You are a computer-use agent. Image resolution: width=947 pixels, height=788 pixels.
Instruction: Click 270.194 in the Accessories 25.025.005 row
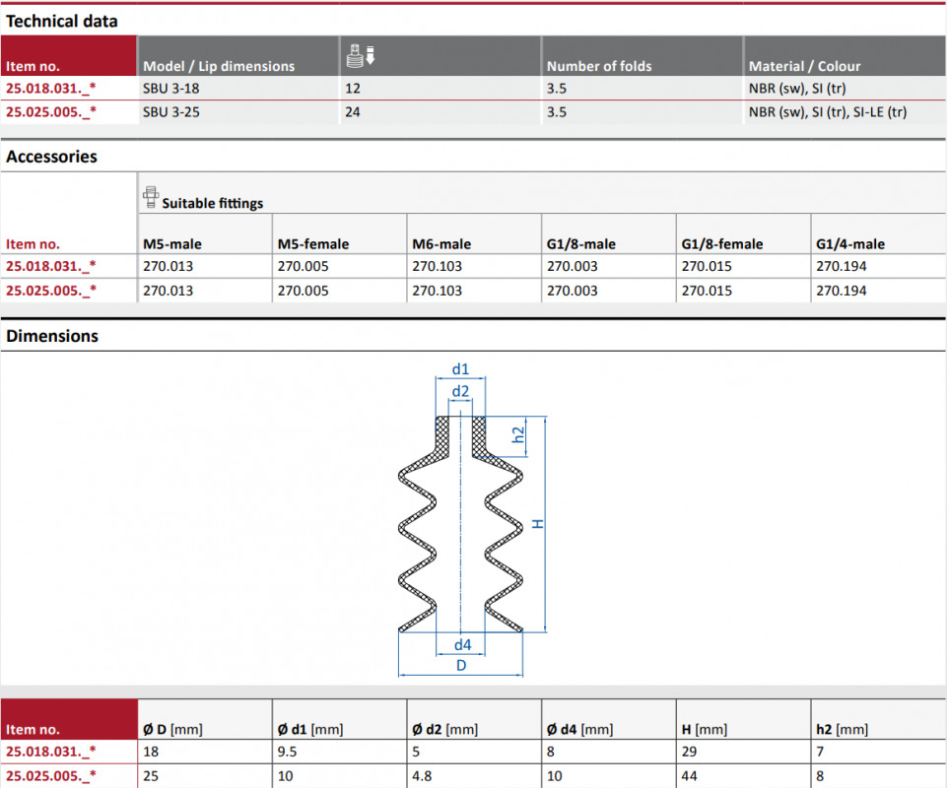pyautogui.click(x=842, y=291)
